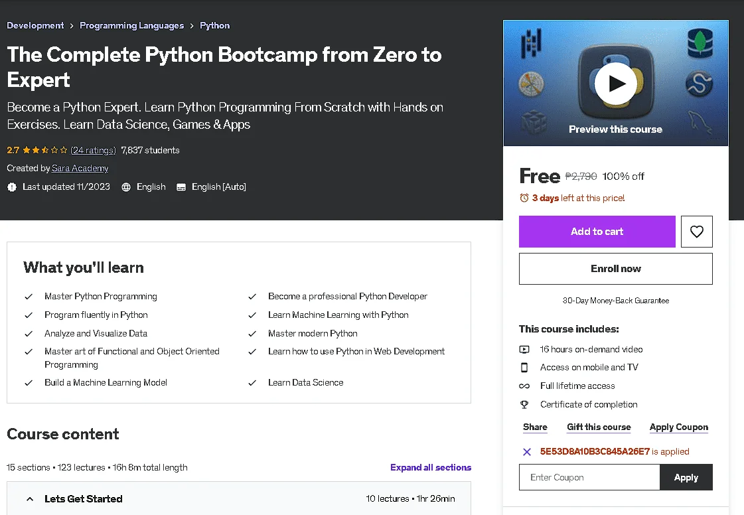Screen dimensions: 744x515
Task: Click checkmark beside Master modern Python
Action: [252, 334]
